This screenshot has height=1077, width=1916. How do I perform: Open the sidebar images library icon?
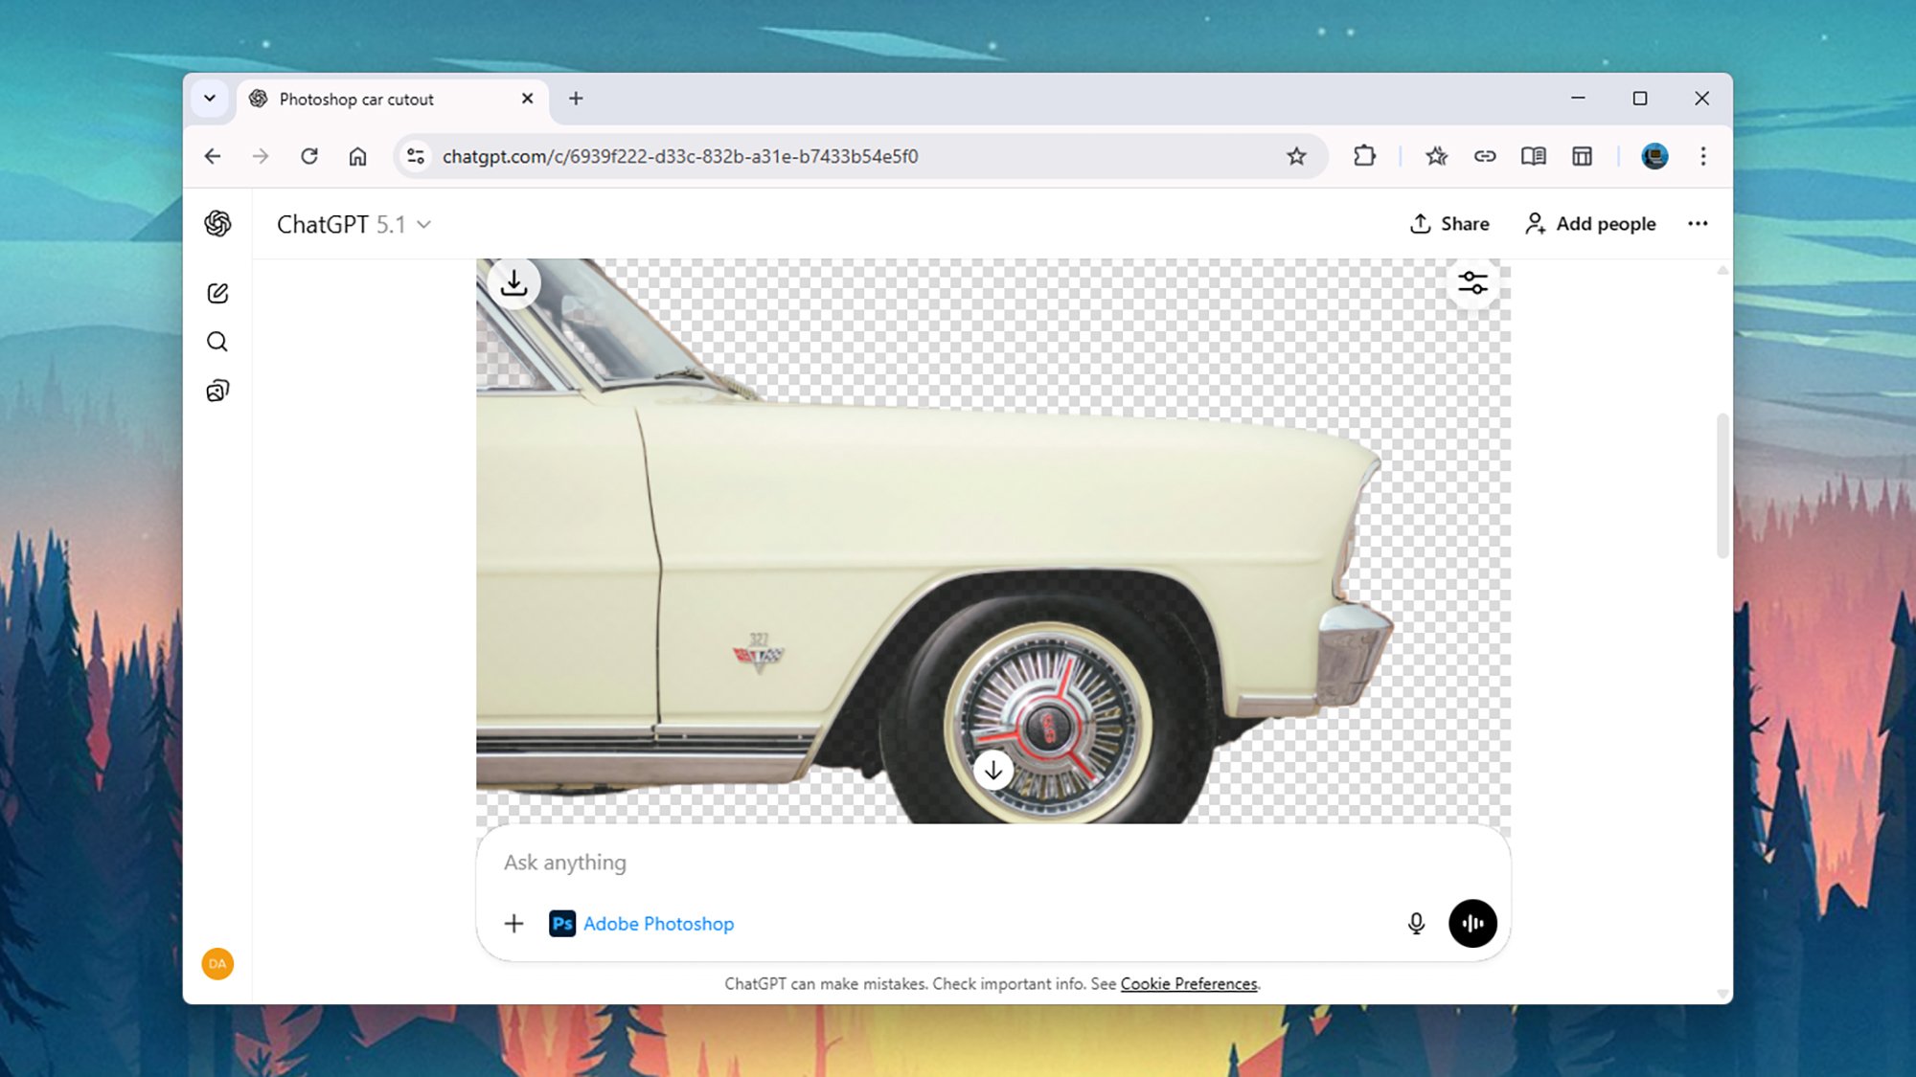pos(217,391)
